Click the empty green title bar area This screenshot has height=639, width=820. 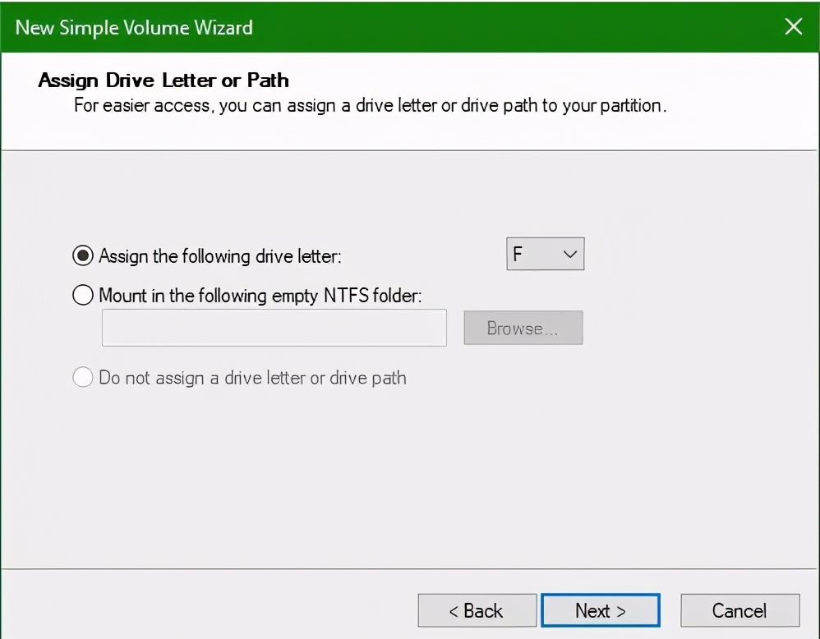point(509,27)
